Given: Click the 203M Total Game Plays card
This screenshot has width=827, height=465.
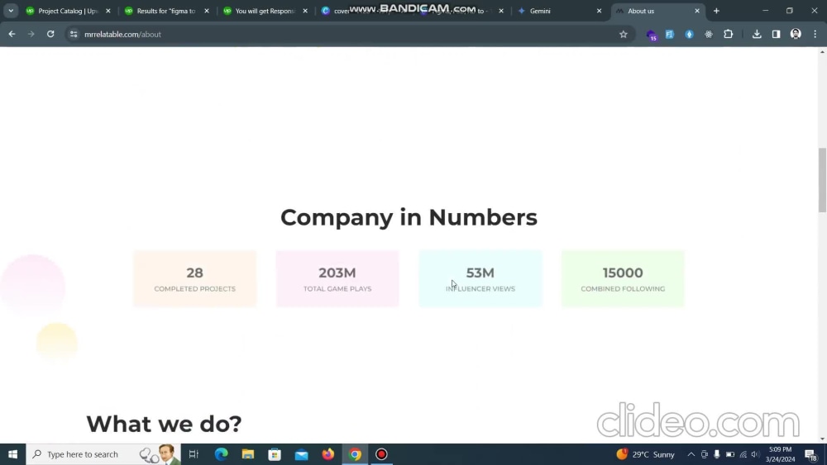Looking at the screenshot, I should coord(337,278).
